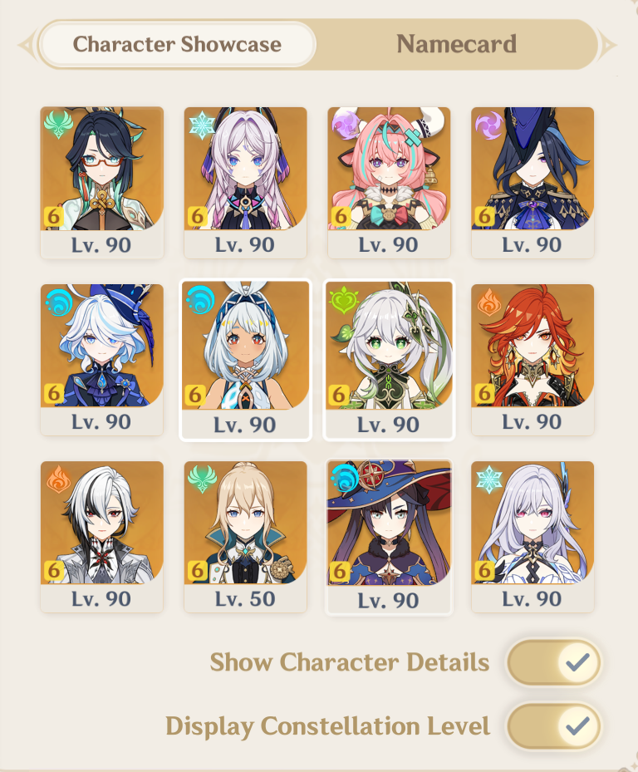Click the Anemo element icon on first portrait

point(59,124)
